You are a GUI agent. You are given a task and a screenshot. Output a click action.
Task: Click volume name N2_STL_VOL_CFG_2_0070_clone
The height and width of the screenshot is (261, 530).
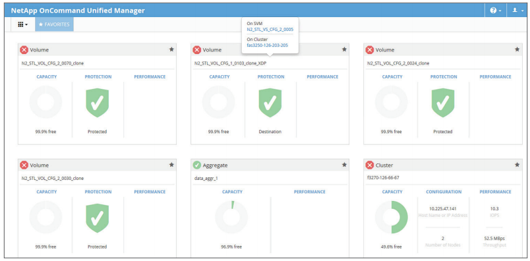click(x=52, y=63)
